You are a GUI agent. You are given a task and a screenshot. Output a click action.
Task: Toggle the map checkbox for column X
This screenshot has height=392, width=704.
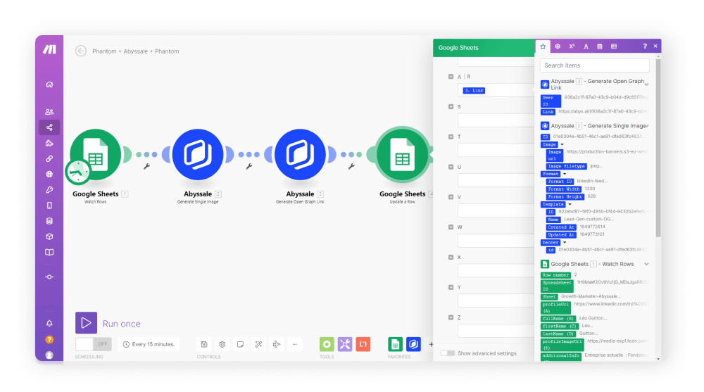(x=451, y=258)
